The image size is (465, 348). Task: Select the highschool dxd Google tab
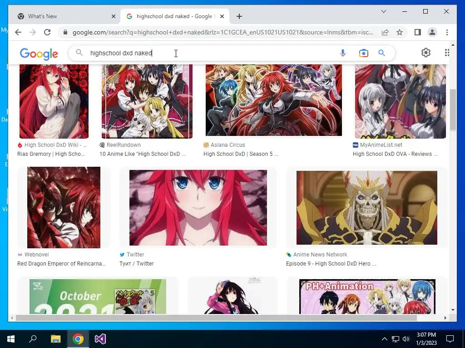click(175, 16)
